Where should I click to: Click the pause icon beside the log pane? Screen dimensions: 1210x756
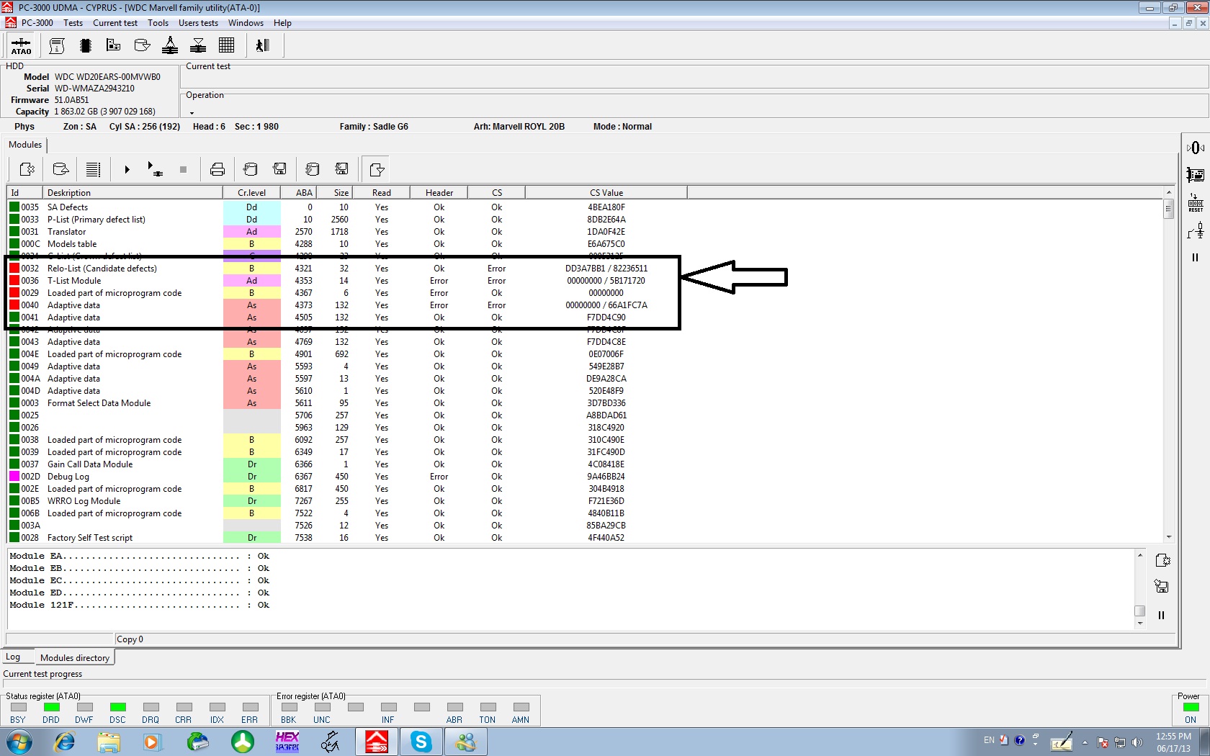1161,616
